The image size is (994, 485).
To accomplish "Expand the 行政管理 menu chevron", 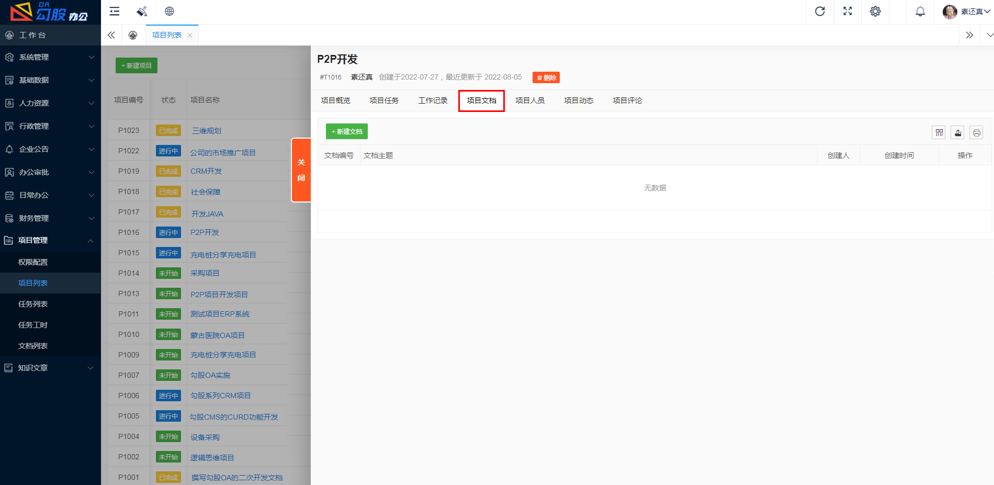I will [92, 126].
